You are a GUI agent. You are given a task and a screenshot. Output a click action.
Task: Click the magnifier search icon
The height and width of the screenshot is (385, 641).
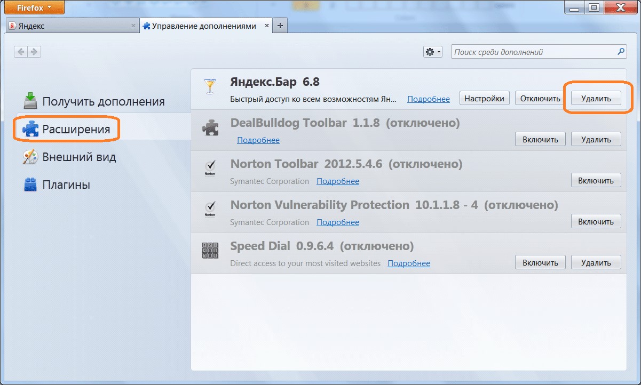point(621,52)
